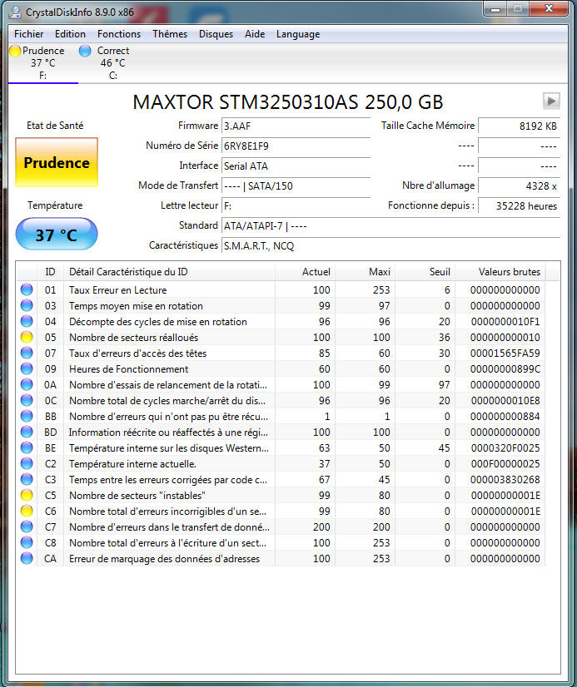Click status orb for attribute BE row
Image resolution: width=577 pixels, height=687 pixels.
[27, 447]
